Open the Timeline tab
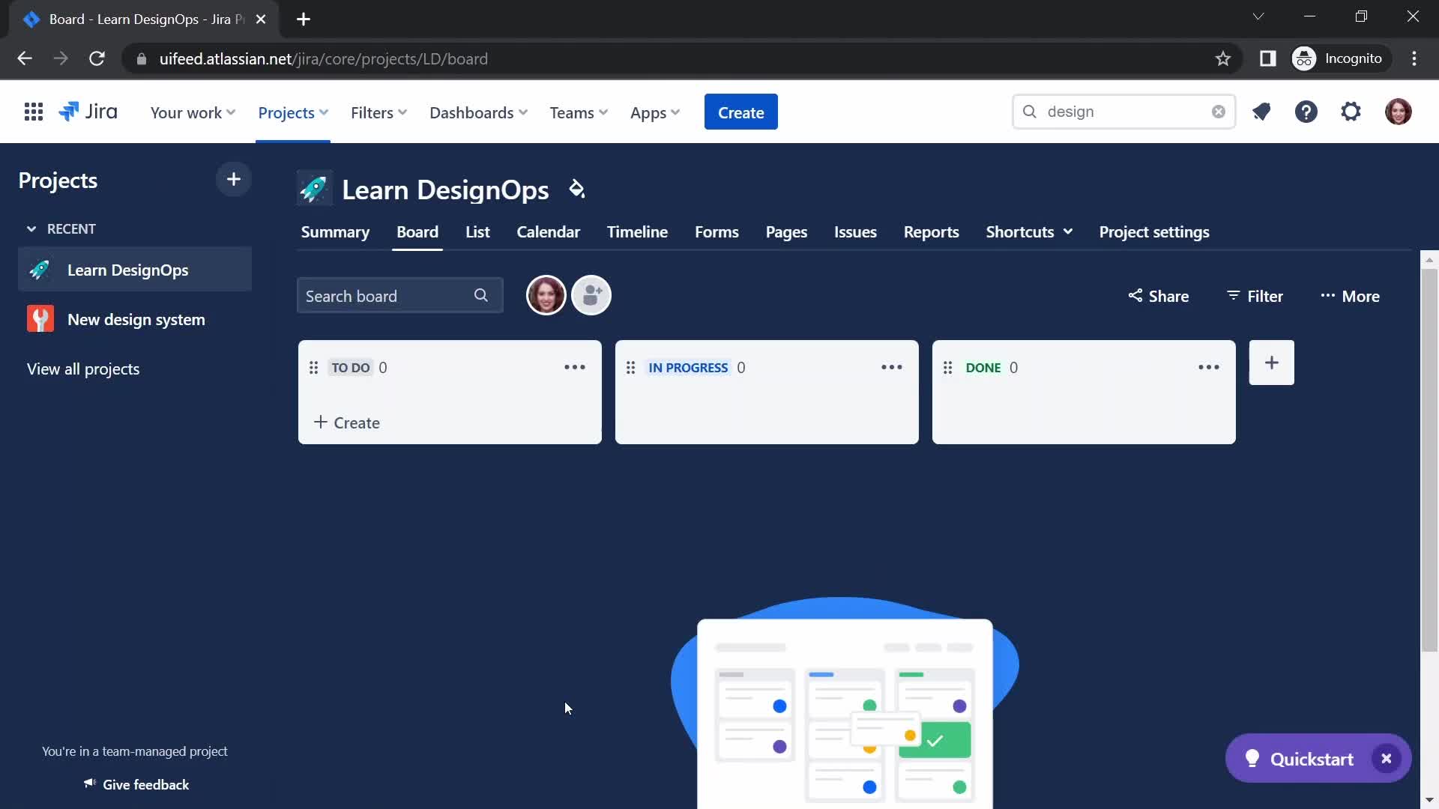The width and height of the screenshot is (1439, 809). (x=636, y=231)
